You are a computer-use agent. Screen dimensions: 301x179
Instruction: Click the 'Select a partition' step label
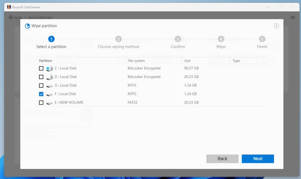pyautogui.click(x=51, y=47)
